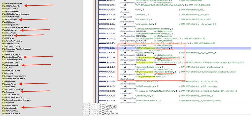Select the IFlyAIUIListener entry
Image resolution: width=251 pixels, height=116 pixels.
[x=10, y=30]
